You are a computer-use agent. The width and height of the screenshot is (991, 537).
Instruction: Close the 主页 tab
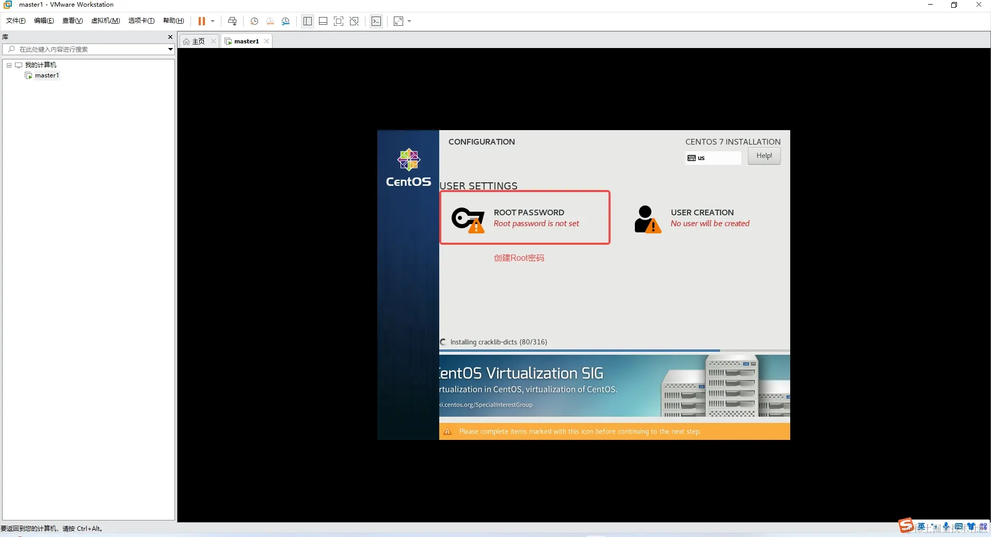click(x=213, y=41)
